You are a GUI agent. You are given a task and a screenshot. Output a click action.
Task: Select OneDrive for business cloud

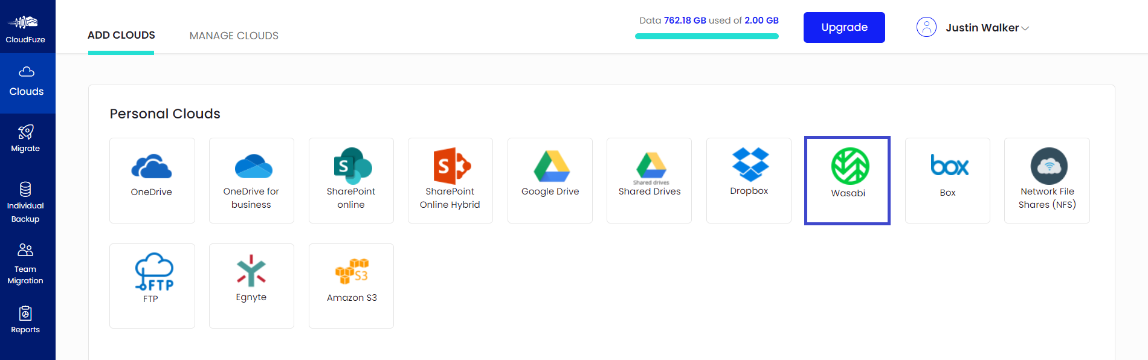tap(251, 181)
